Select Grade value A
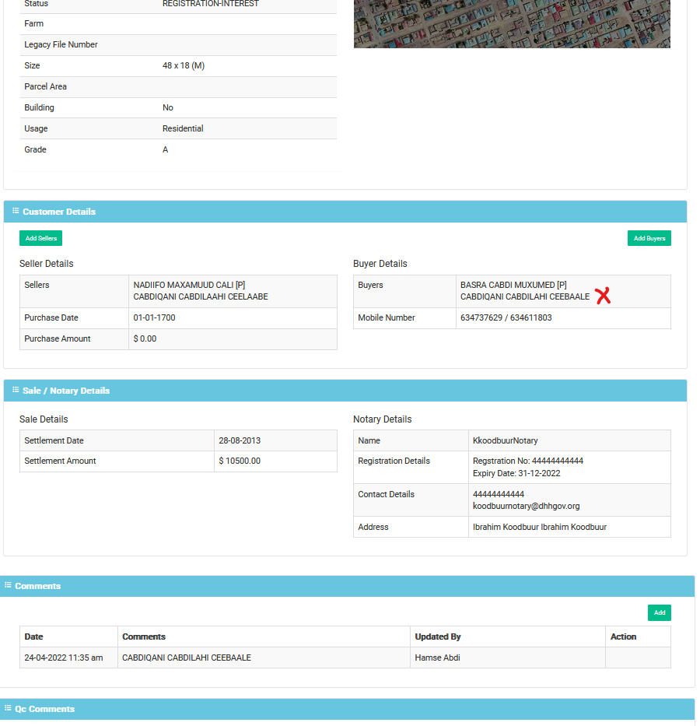This screenshot has height=726, width=700. 165,149
